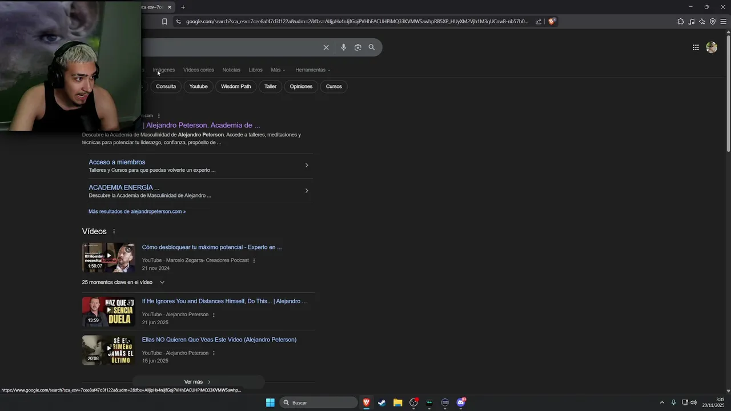Click the music note toolbar icon
The height and width of the screenshot is (411, 731).
pyautogui.click(x=692, y=22)
